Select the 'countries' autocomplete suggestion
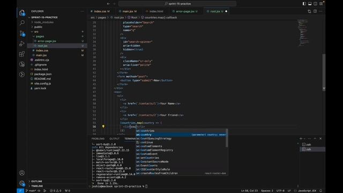343x193 pixels. click(x=181, y=131)
